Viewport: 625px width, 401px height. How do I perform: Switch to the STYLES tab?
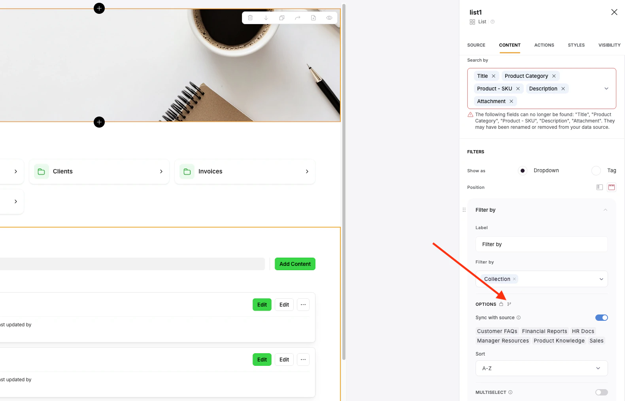[576, 45]
